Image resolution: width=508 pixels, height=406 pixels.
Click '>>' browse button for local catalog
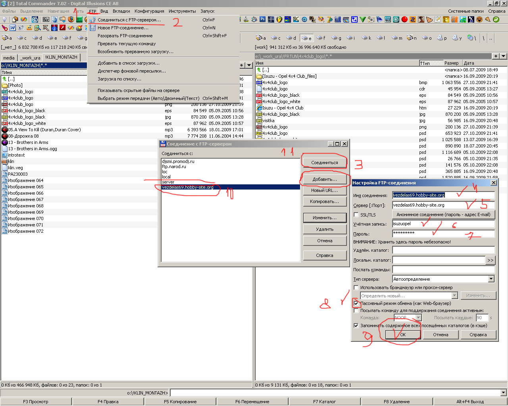[x=490, y=260]
